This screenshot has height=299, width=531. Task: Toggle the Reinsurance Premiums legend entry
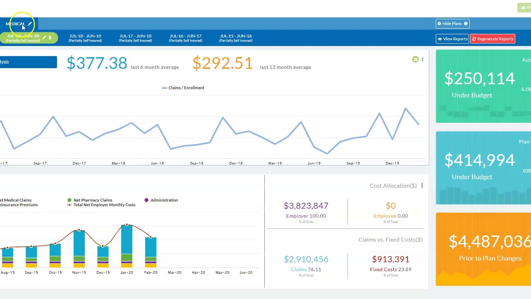pyautogui.click(x=19, y=205)
